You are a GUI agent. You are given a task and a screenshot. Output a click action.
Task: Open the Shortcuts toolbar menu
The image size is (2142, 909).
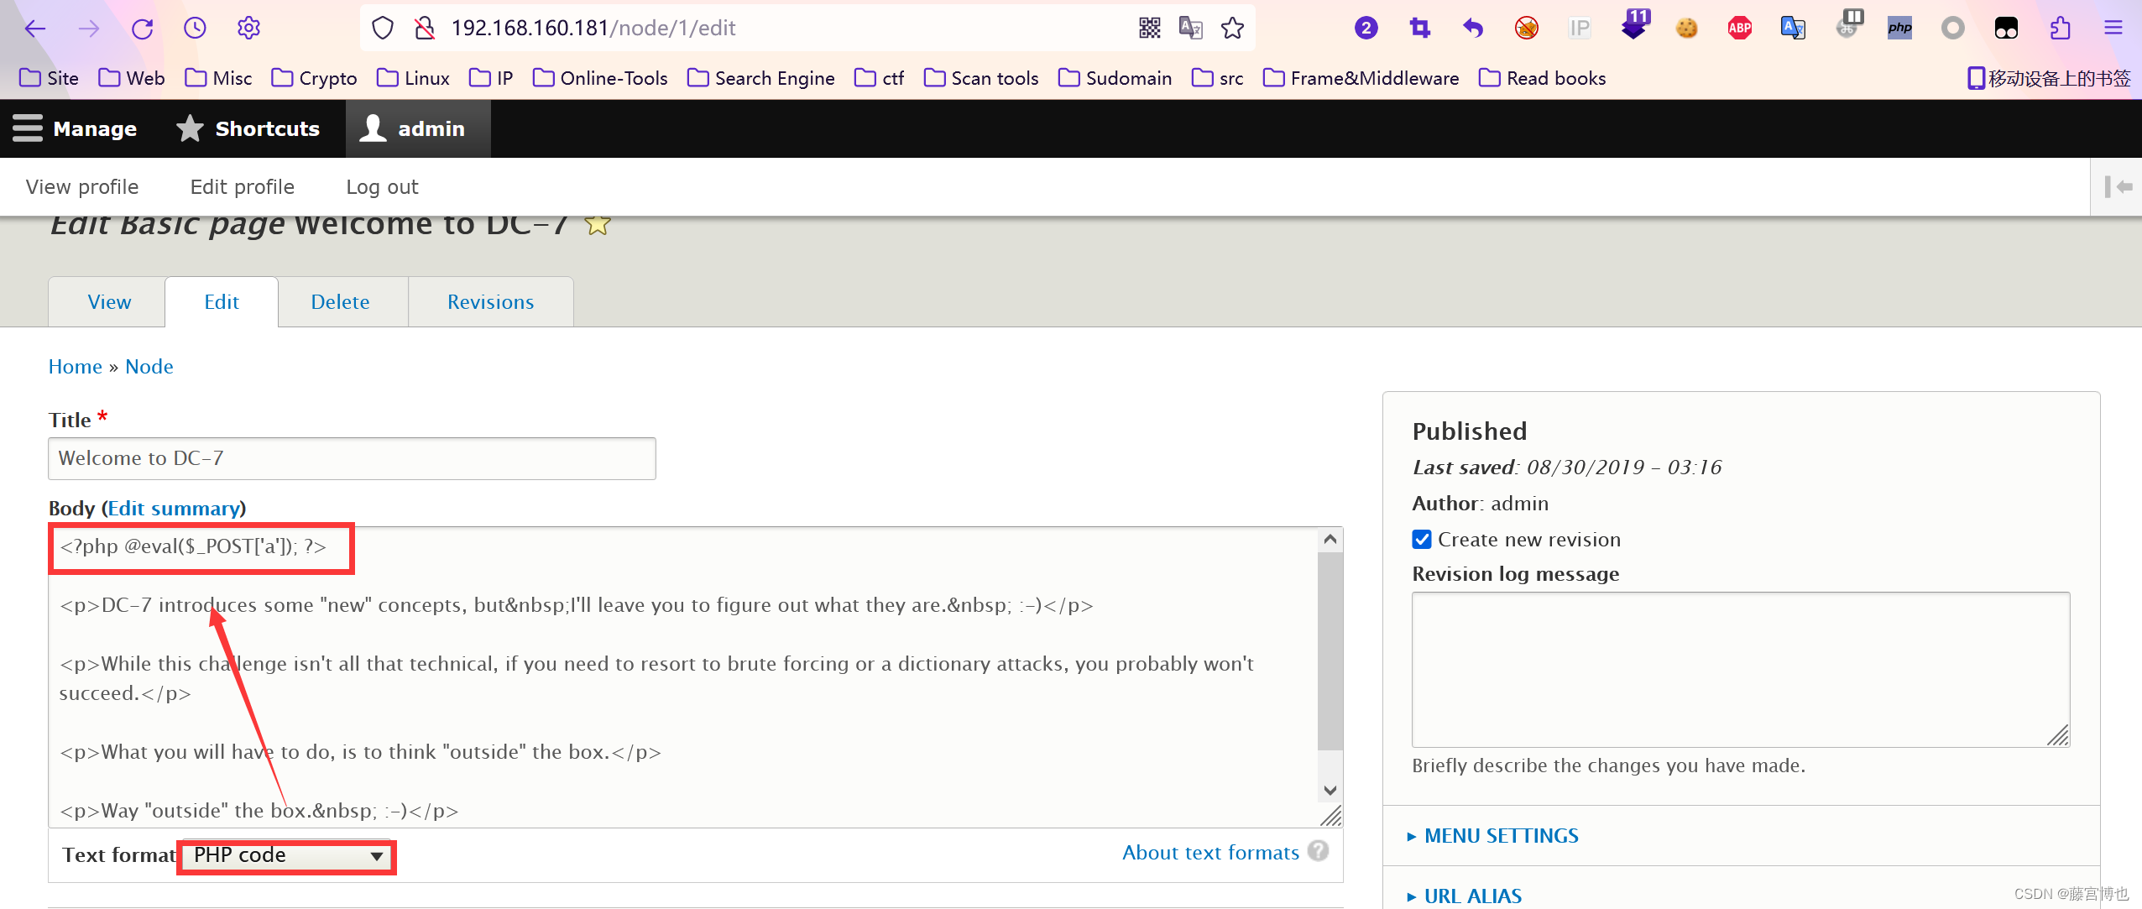(248, 128)
